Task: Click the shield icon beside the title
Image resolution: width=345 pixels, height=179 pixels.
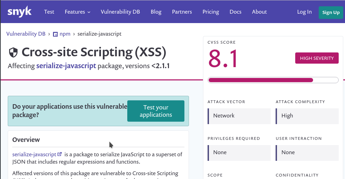Action: point(13,53)
